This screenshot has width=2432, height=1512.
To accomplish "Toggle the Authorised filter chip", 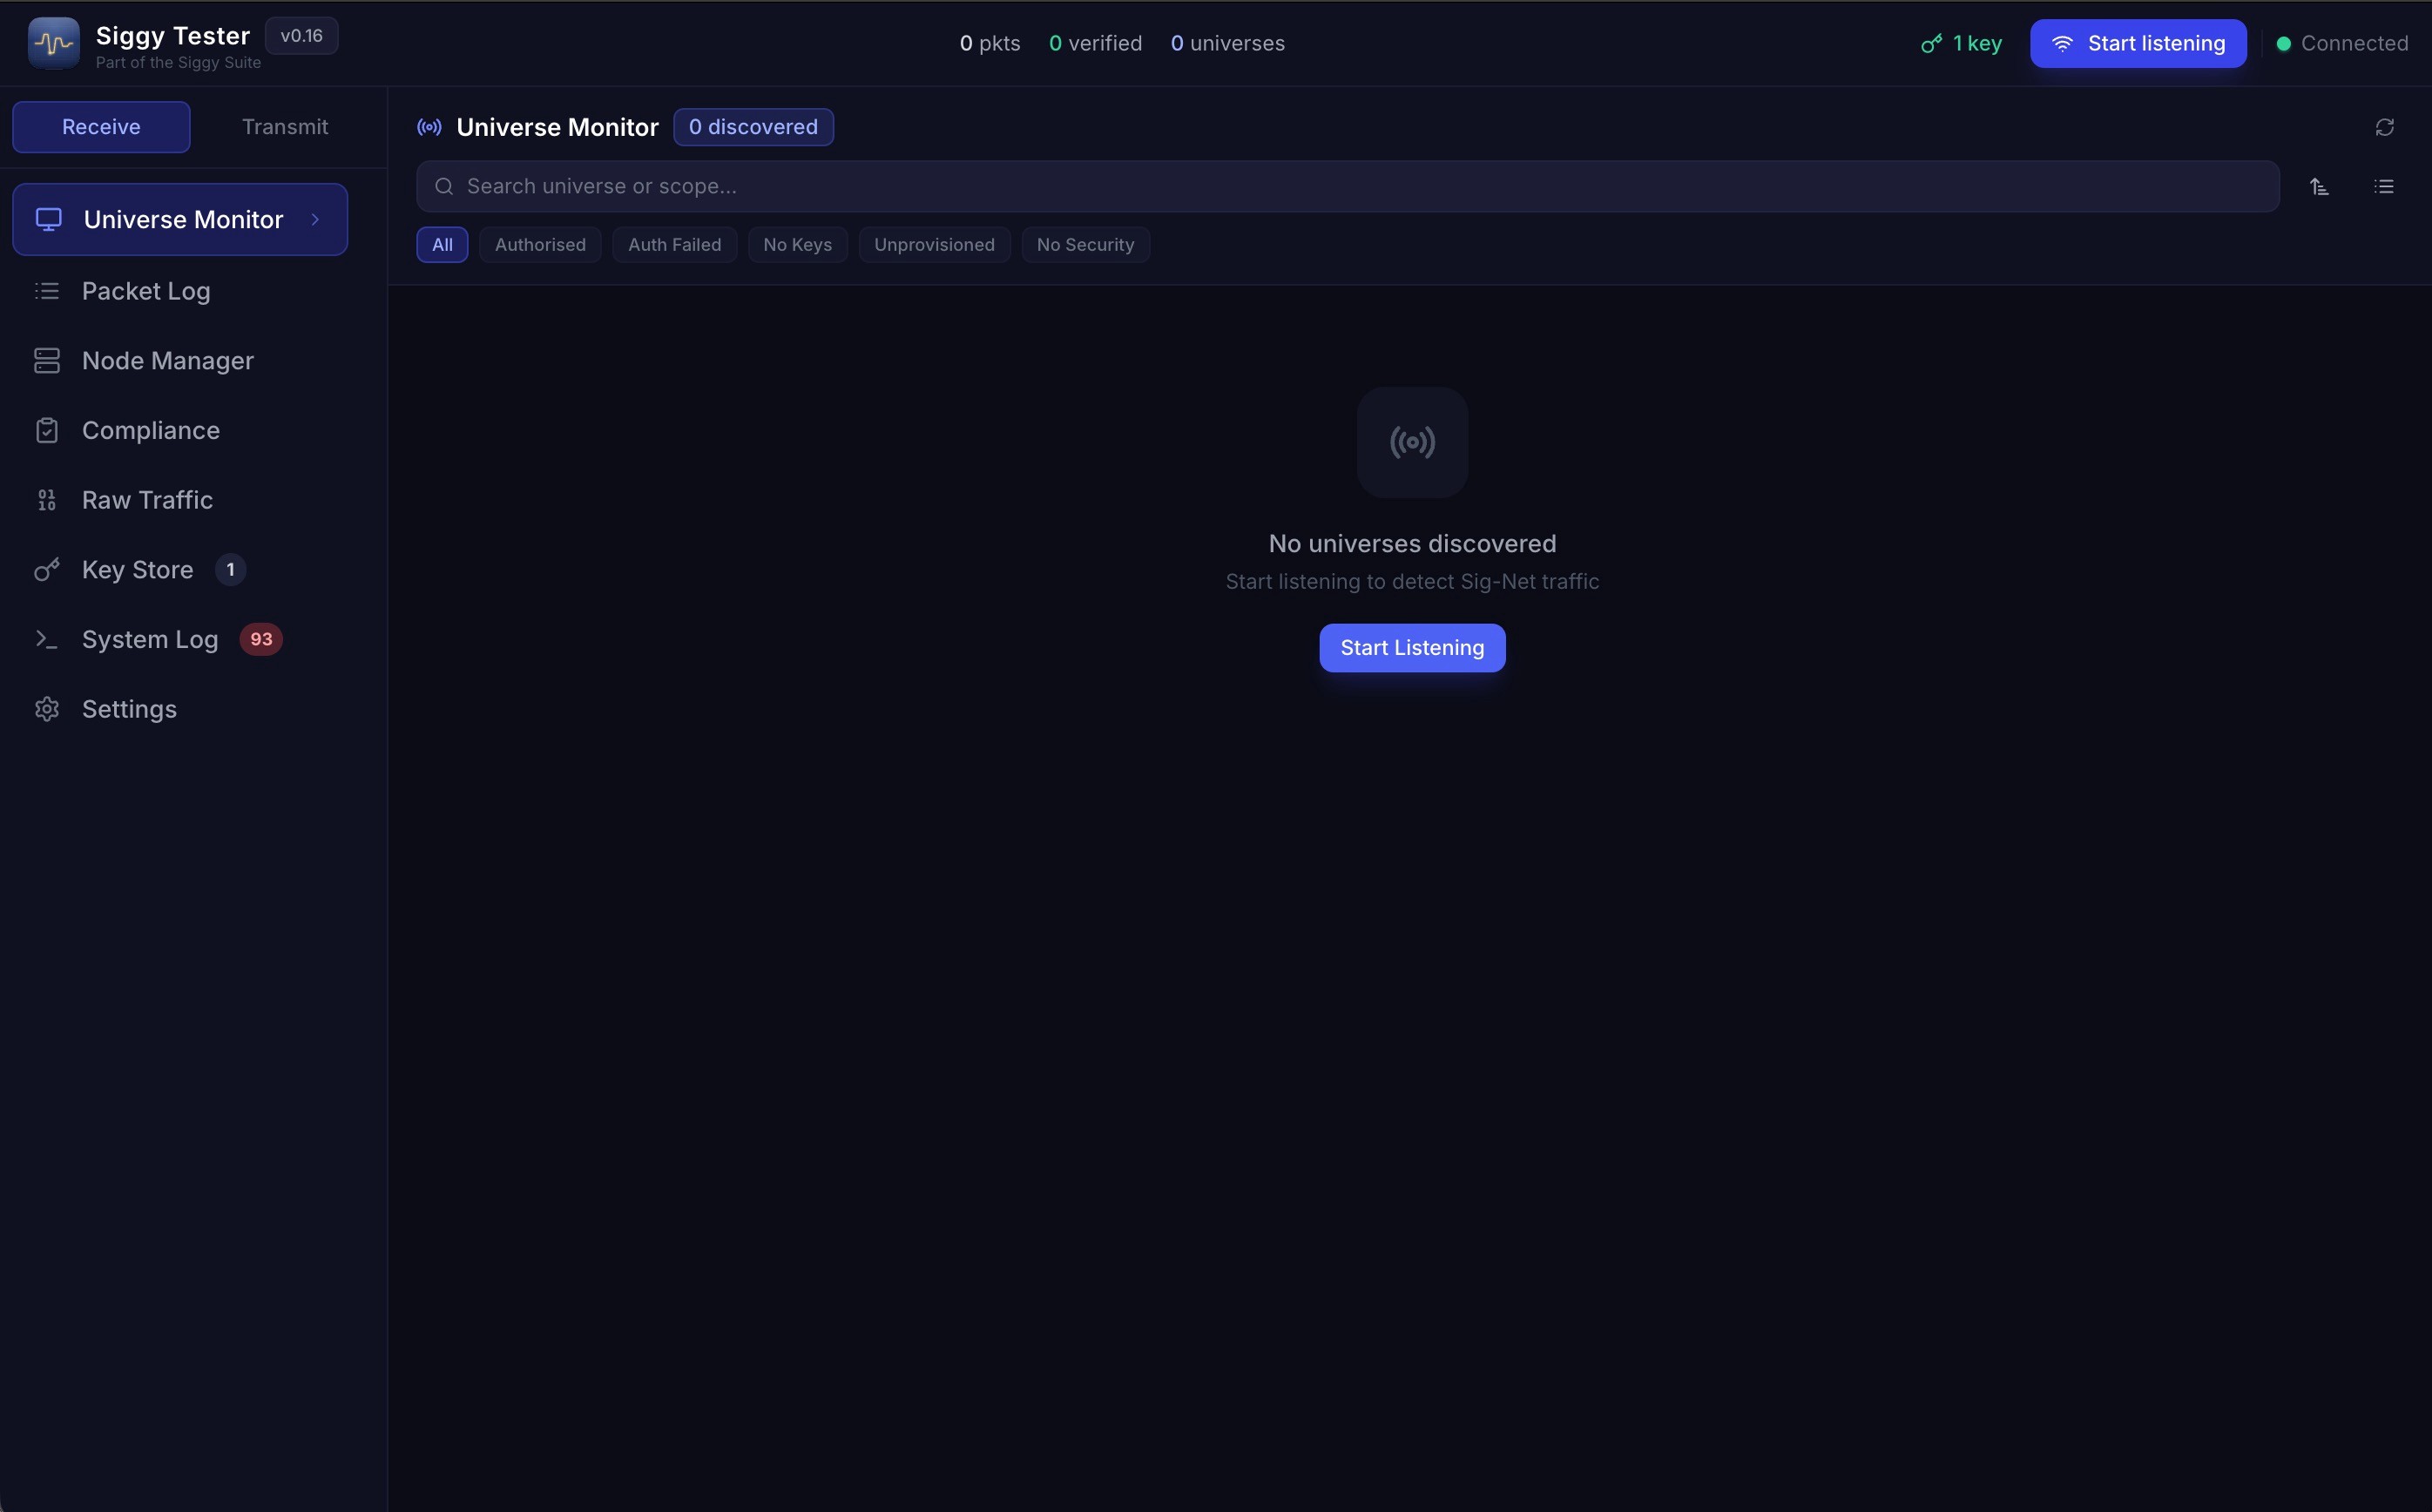I will (x=540, y=245).
